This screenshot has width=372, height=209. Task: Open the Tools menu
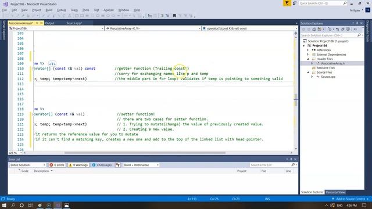tap(85, 10)
